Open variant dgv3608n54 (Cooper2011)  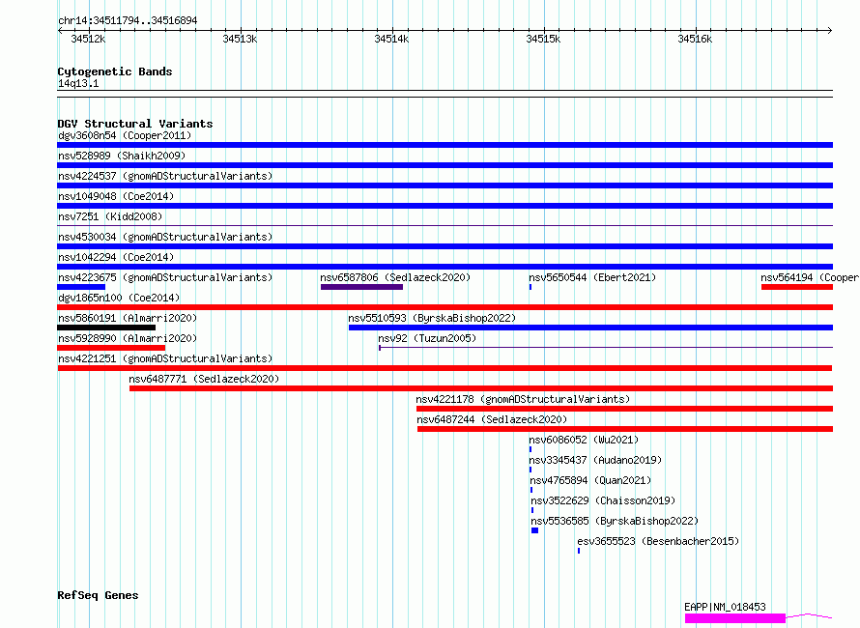(x=125, y=135)
